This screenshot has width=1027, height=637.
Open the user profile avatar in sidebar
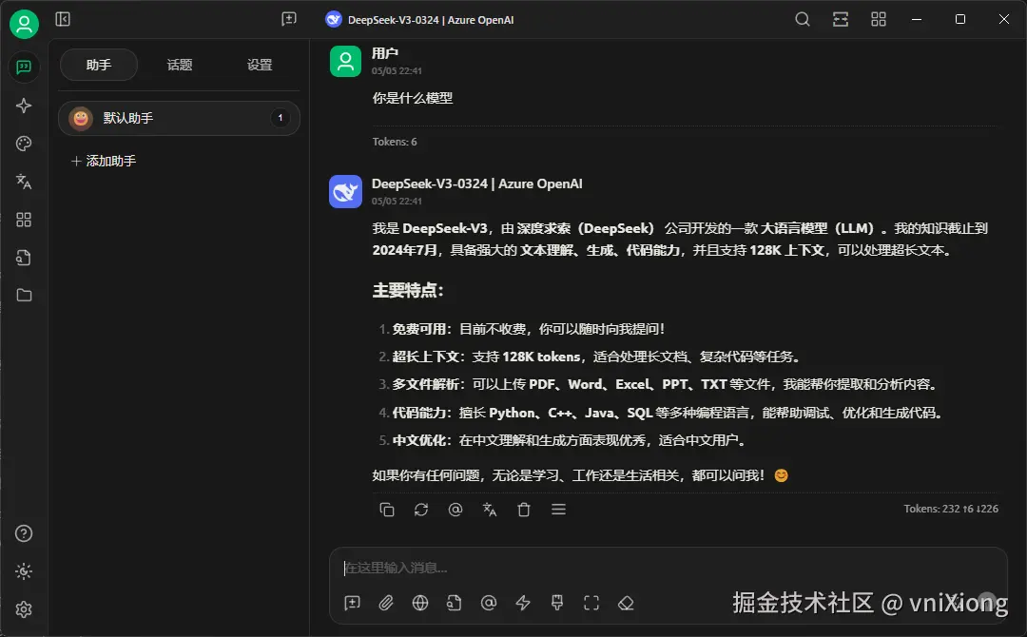point(24,24)
